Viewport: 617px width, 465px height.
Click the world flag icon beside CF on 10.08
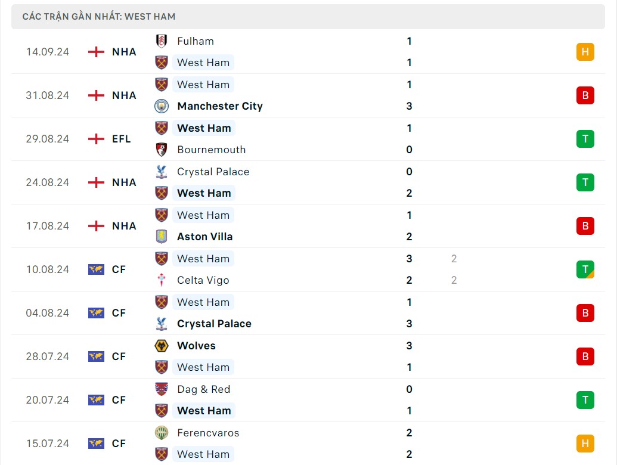coord(95,269)
